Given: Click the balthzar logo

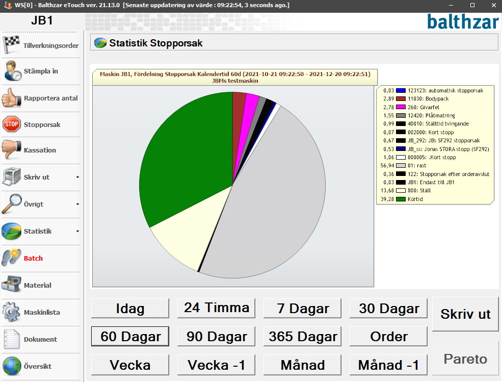Looking at the screenshot, I should [x=463, y=21].
